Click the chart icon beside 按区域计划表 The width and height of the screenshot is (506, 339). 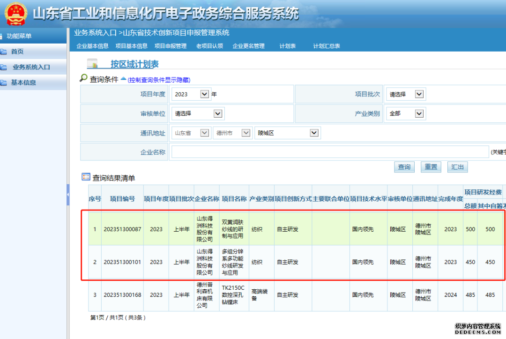pyautogui.click(x=92, y=63)
